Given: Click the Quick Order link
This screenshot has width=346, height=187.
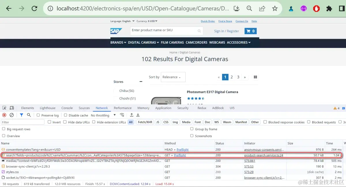Looking at the screenshot, I should pyautogui.click(x=208, y=21).
